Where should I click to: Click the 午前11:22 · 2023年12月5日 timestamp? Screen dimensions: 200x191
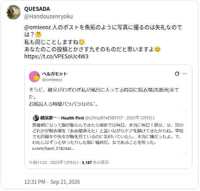54,163
